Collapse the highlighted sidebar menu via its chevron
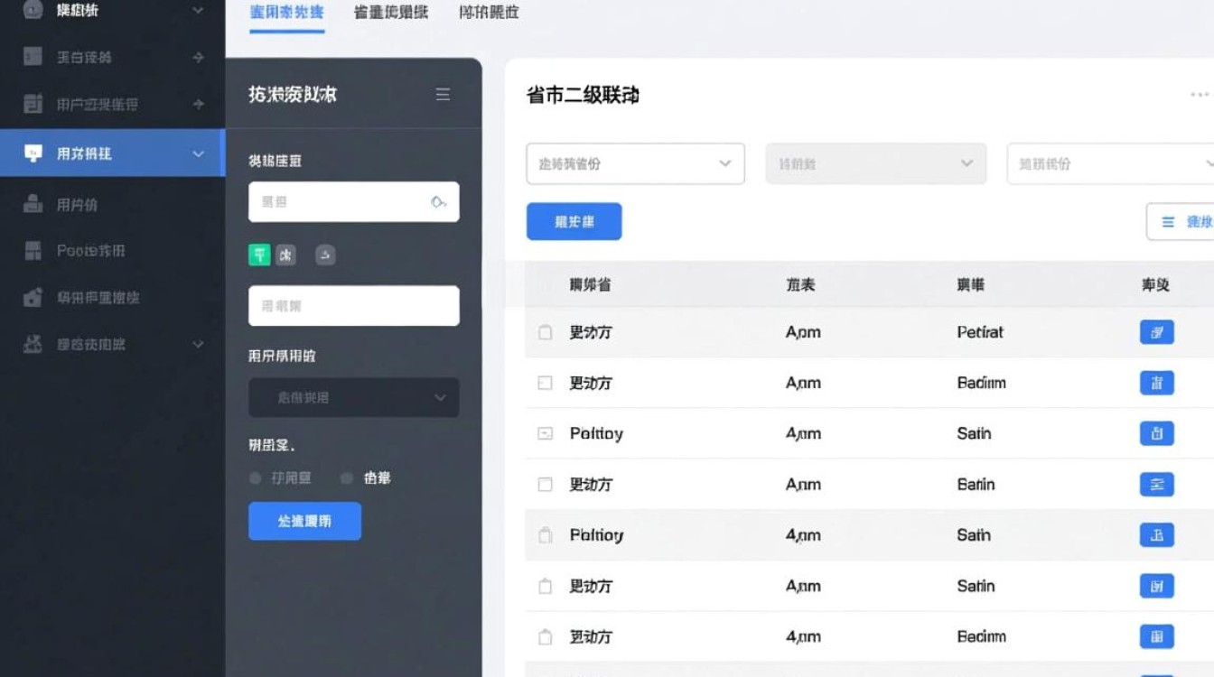 [199, 153]
